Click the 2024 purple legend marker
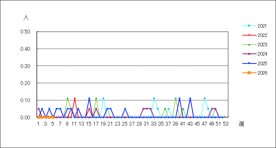 [x=249, y=54]
